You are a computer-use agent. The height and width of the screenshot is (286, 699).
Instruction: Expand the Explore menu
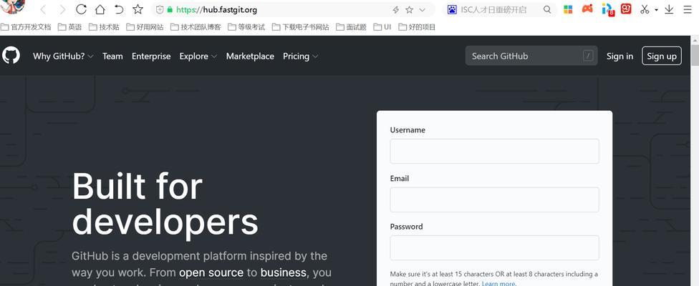pos(198,56)
